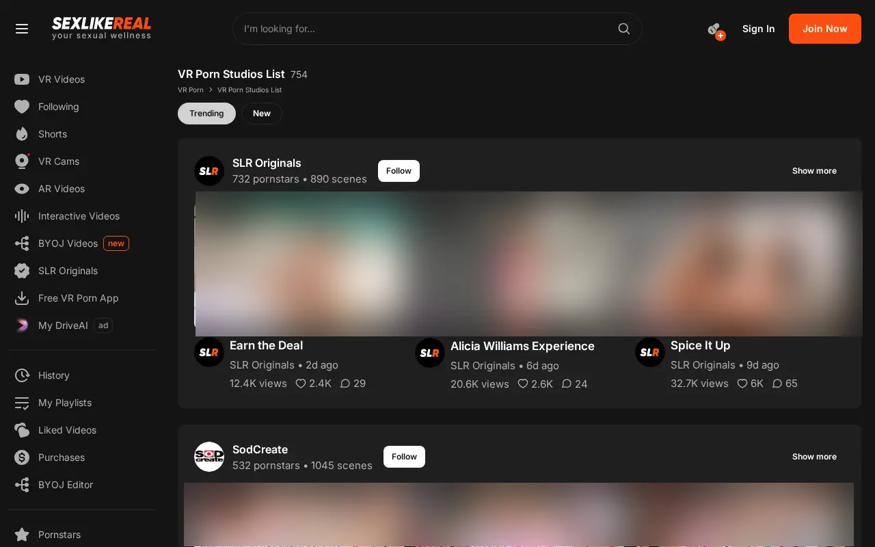Open the SLR Originals studio title
875x547 pixels.
coord(267,163)
